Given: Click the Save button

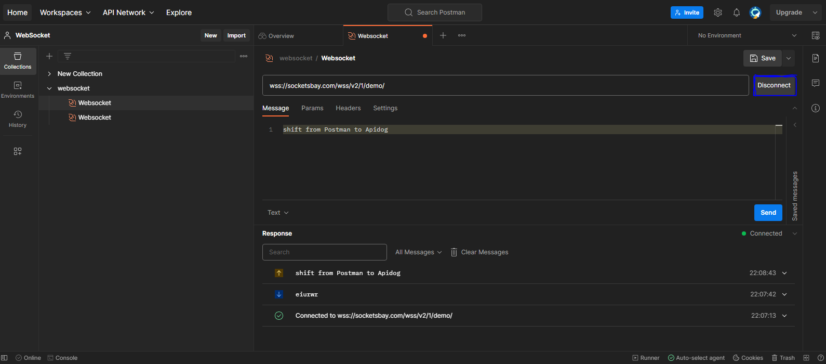Looking at the screenshot, I should click(763, 58).
